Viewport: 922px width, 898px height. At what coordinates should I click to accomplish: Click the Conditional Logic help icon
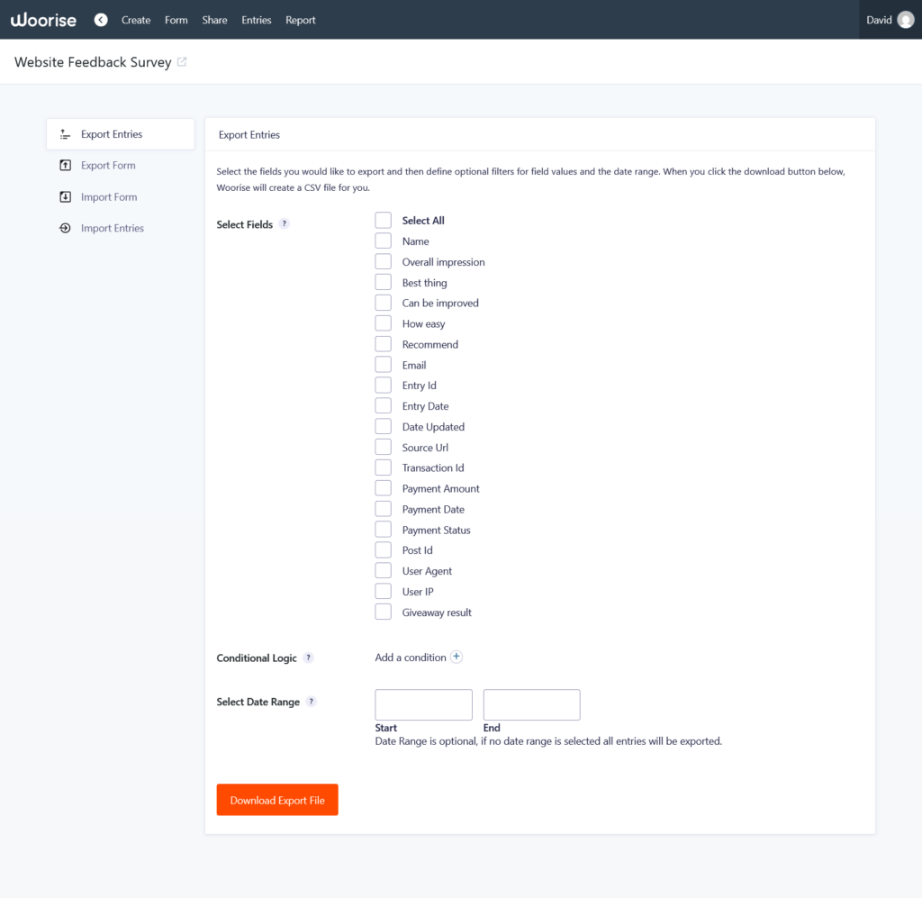click(308, 658)
